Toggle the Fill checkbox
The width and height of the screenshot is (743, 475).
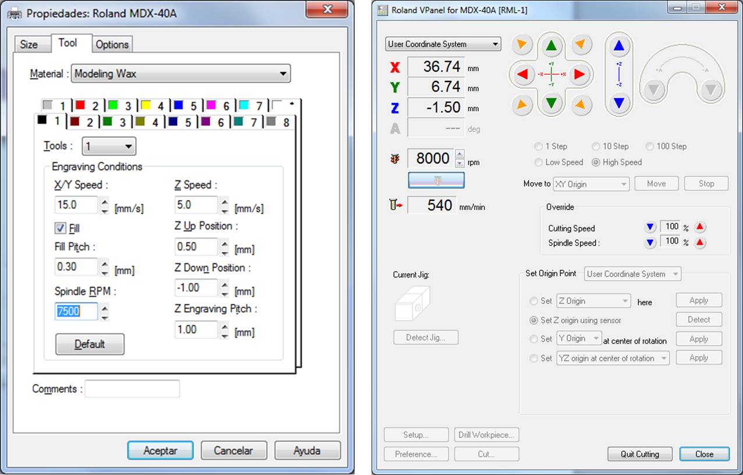(x=60, y=228)
